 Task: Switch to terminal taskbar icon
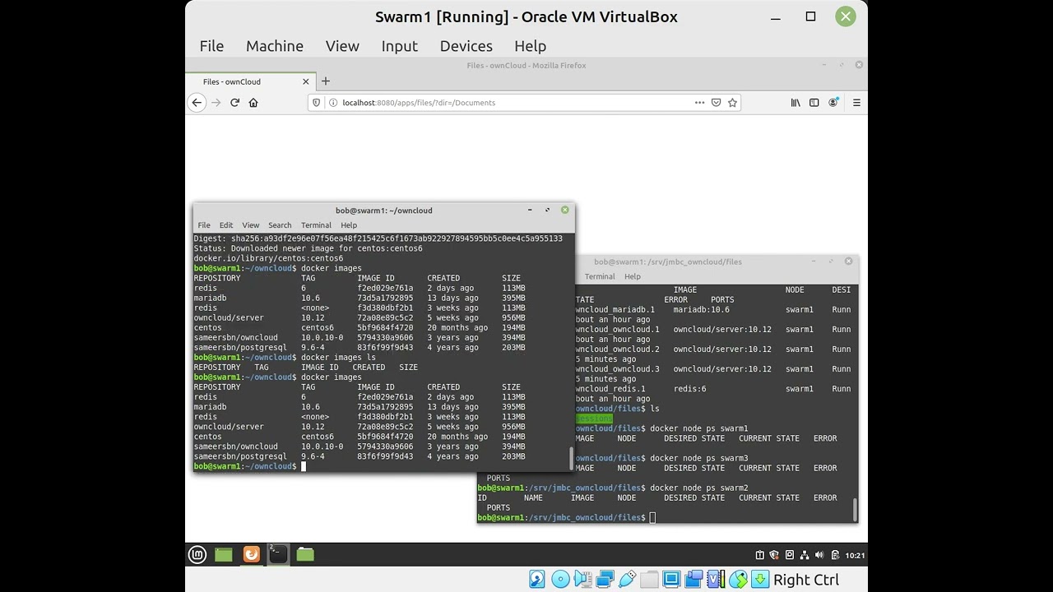(278, 555)
